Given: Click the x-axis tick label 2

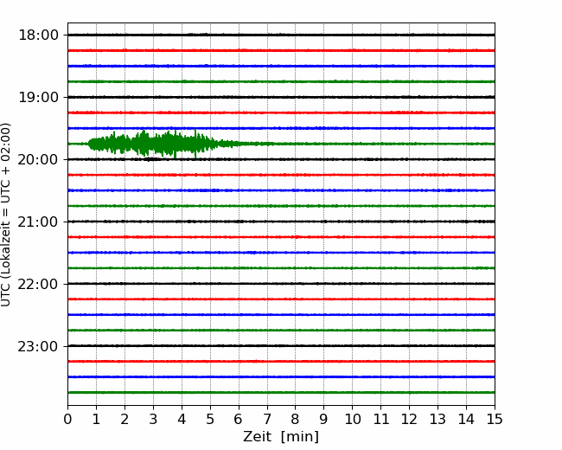Looking at the screenshot, I should point(125,419).
